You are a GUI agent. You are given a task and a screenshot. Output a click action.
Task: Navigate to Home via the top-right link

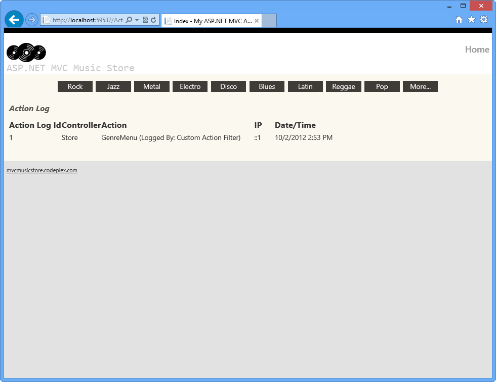tap(477, 50)
